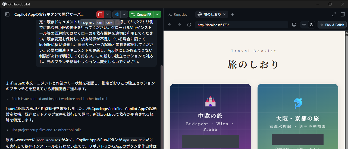Close the 旅のしおり tab
Image resolution: width=348 pixels, height=149 pixels.
point(224,14)
